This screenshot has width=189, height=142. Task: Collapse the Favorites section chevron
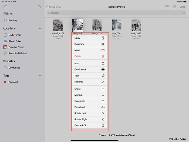click(40, 61)
